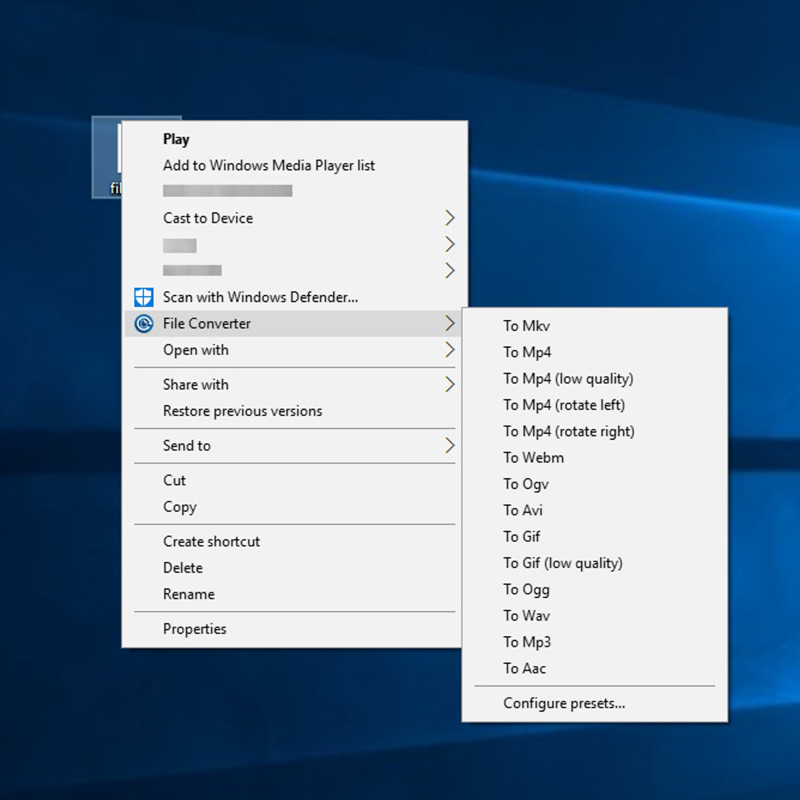
Task: Choose Play from the context menu
Action: click(177, 139)
